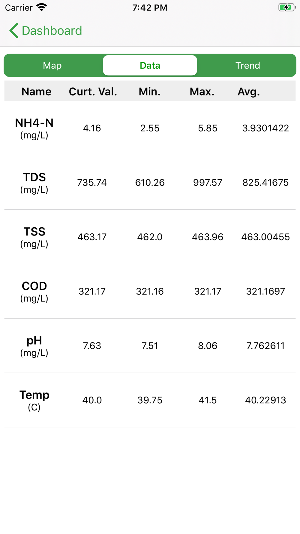Image resolution: width=300 pixels, height=534 pixels.
Task: Tap the 7:42 PM status bar clock
Action: coord(150,8)
